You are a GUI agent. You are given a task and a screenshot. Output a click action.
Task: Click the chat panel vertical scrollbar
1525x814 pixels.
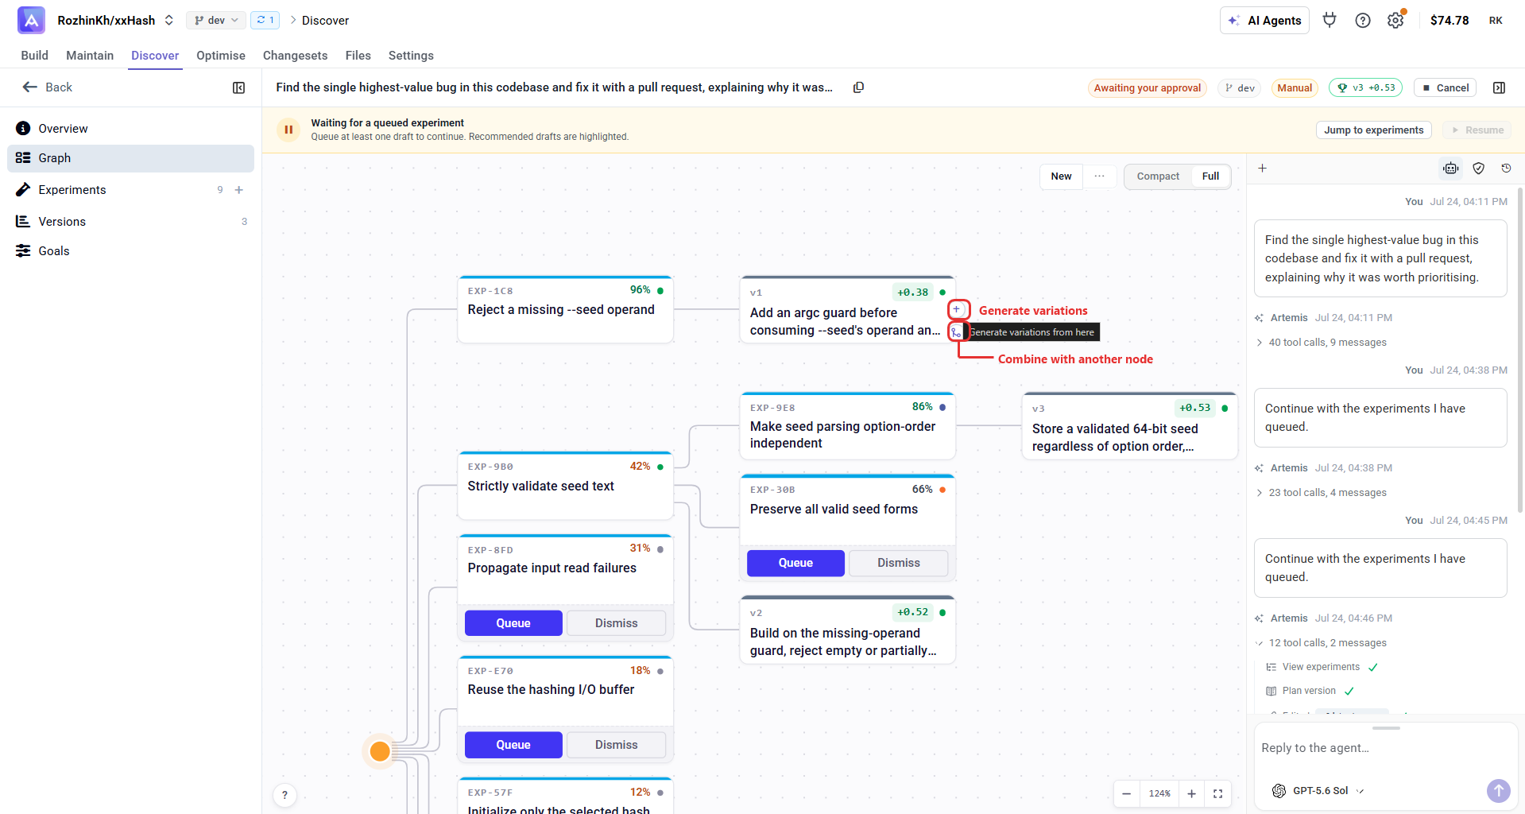click(1519, 350)
